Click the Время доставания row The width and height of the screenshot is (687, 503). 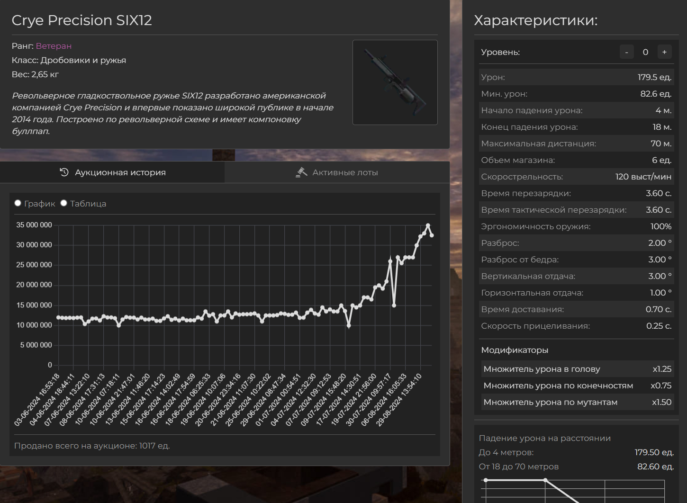click(576, 309)
